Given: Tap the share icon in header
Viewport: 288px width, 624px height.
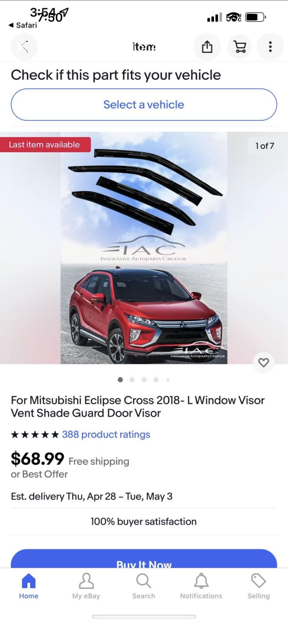Looking at the screenshot, I should point(207,47).
